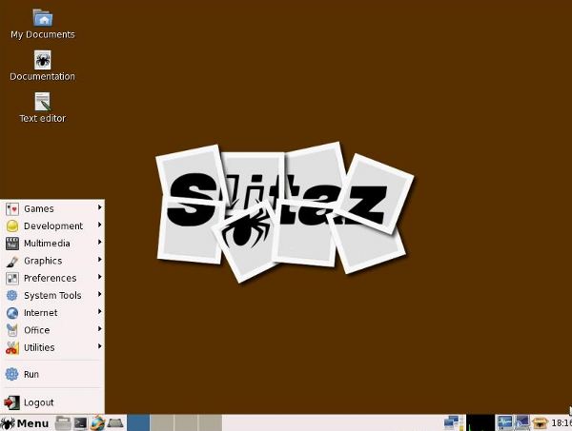This screenshot has width=572, height=431.
Task: Expand the Graphics submenu arrow
Action: point(99,260)
